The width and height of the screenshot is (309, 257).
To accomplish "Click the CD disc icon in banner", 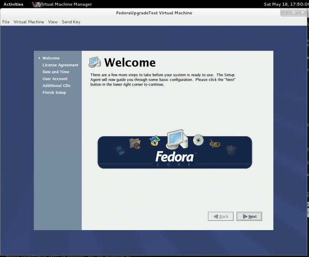I will pos(198,140).
